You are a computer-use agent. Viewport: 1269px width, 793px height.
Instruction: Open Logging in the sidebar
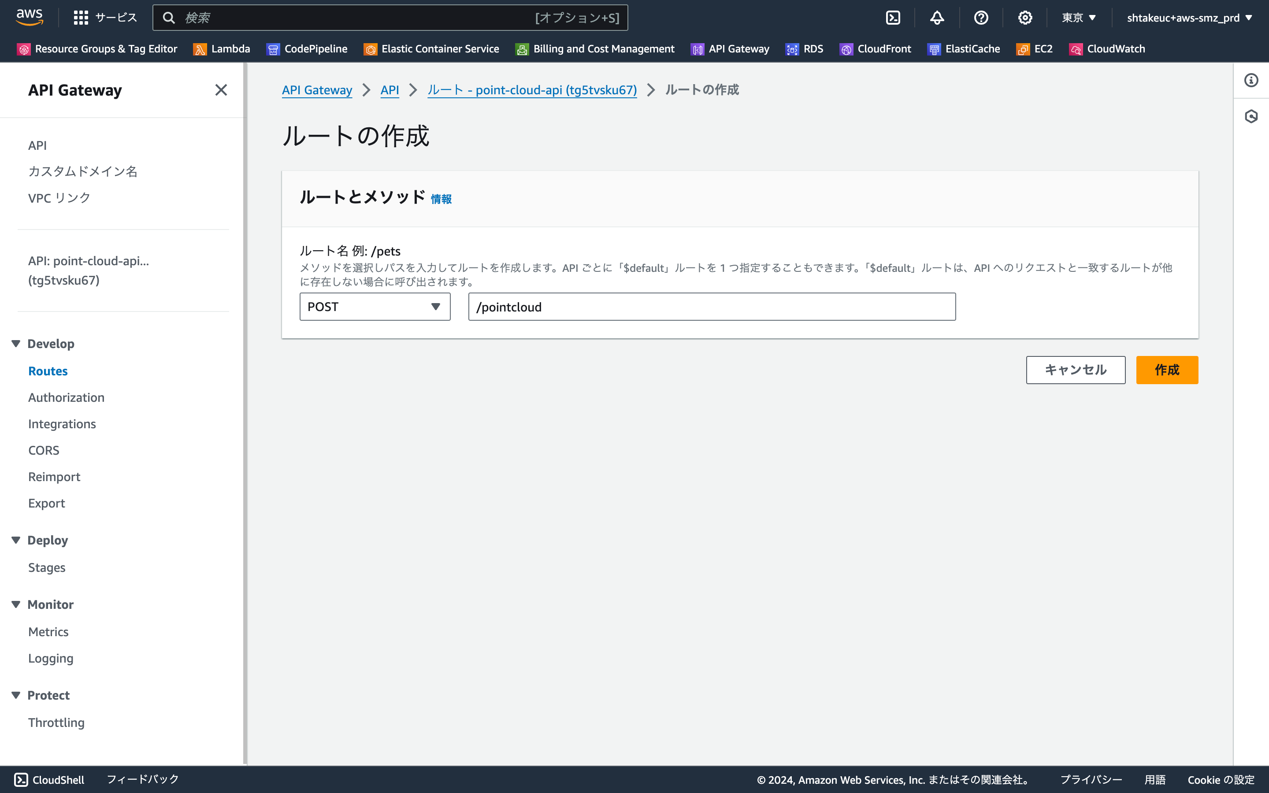click(50, 658)
